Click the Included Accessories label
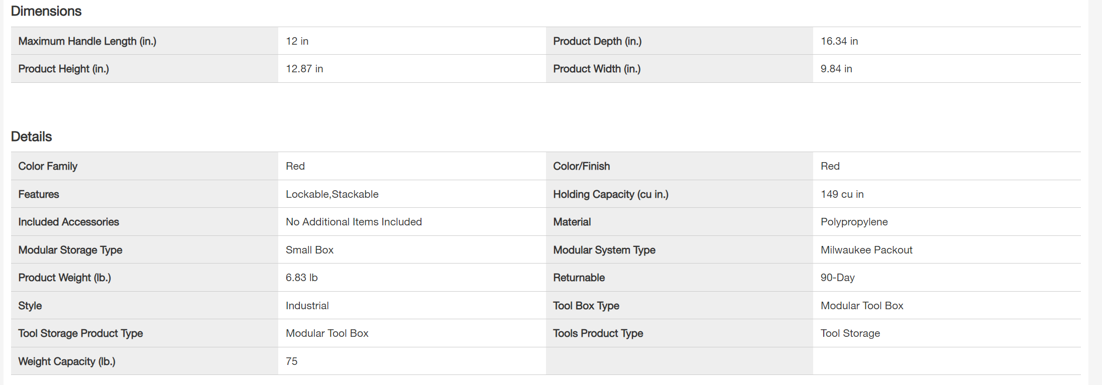1102x385 pixels. [x=69, y=222]
